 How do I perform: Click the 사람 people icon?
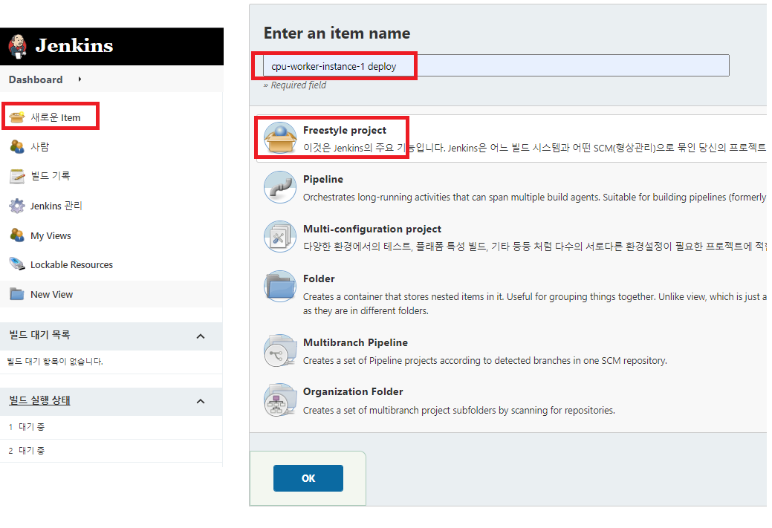pos(17,146)
